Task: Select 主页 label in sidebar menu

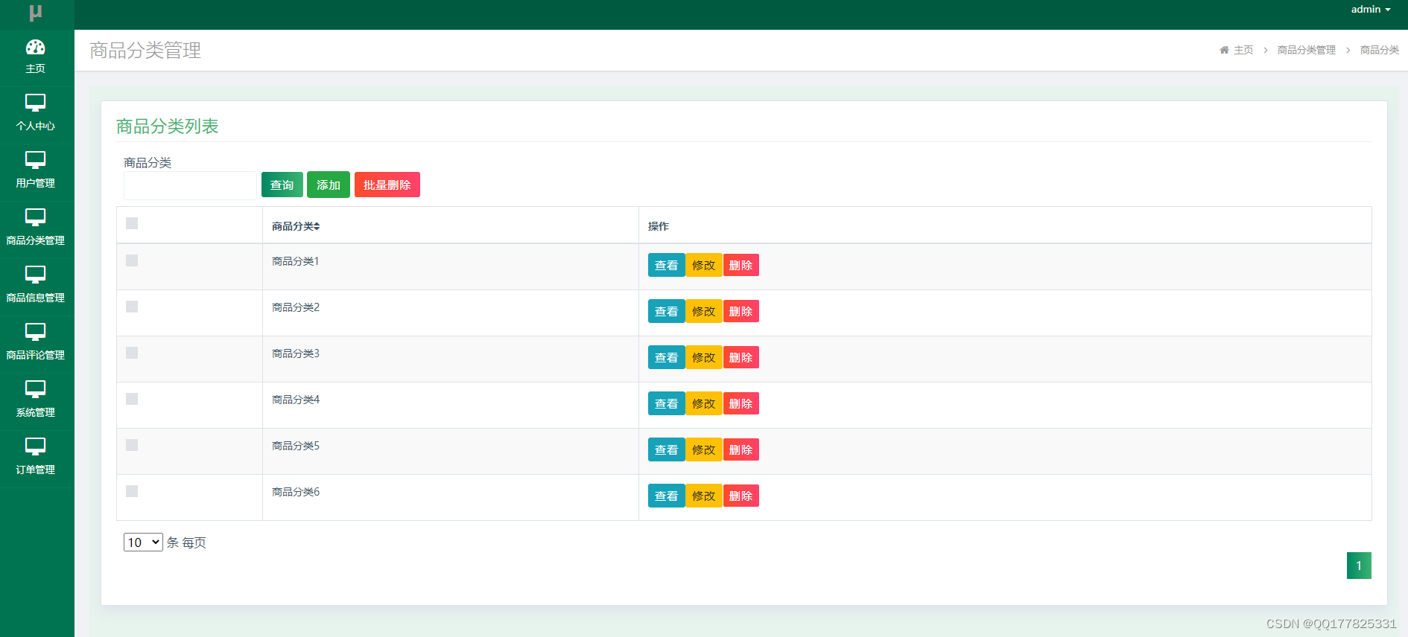Action: click(36, 68)
